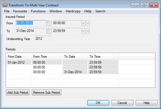This screenshot has height=109, width=161.
Task: Click To Time cell in second period row
Action: tap(103, 67)
